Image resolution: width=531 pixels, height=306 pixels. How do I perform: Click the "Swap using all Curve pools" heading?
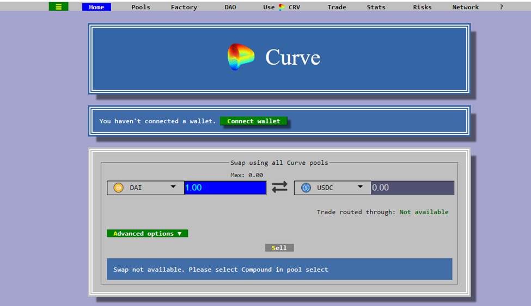279,163
